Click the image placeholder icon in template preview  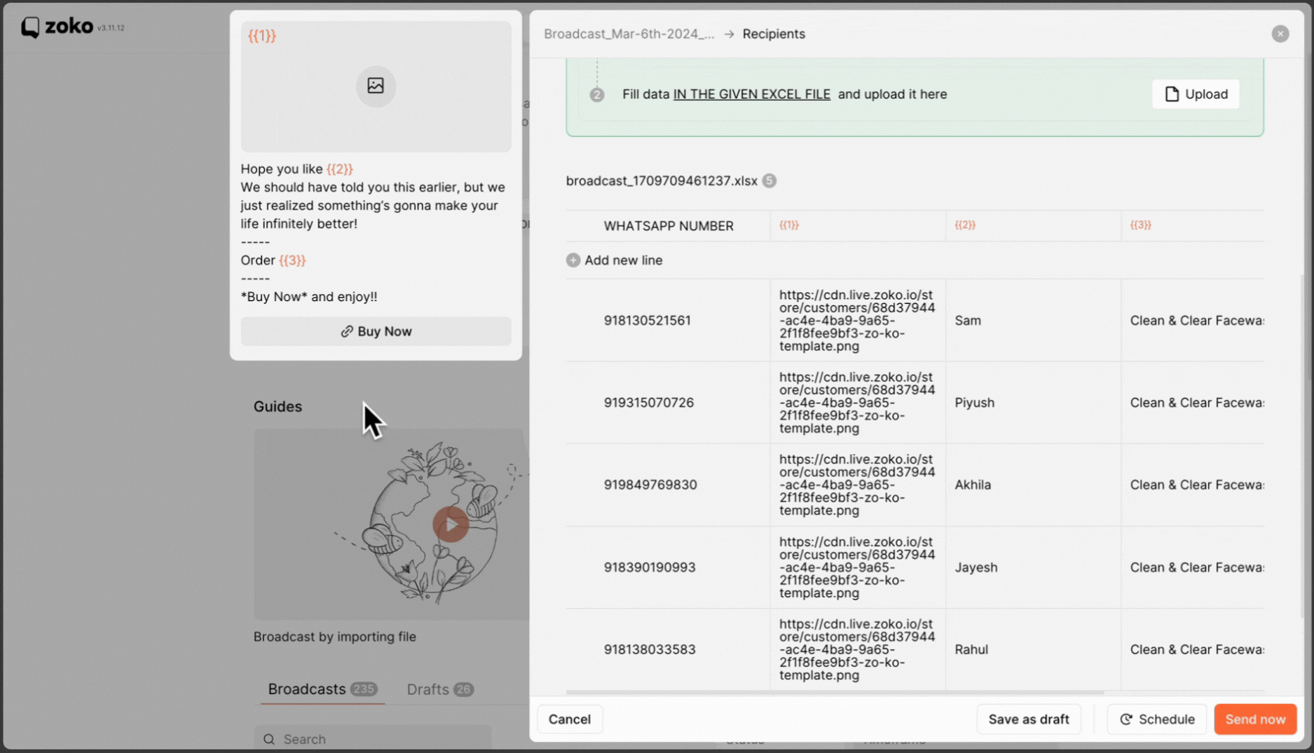pyautogui.click(x=376, y=85)
